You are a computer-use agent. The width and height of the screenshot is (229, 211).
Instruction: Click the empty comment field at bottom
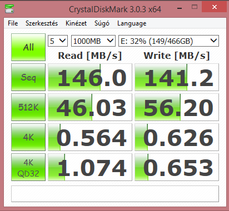115,194
